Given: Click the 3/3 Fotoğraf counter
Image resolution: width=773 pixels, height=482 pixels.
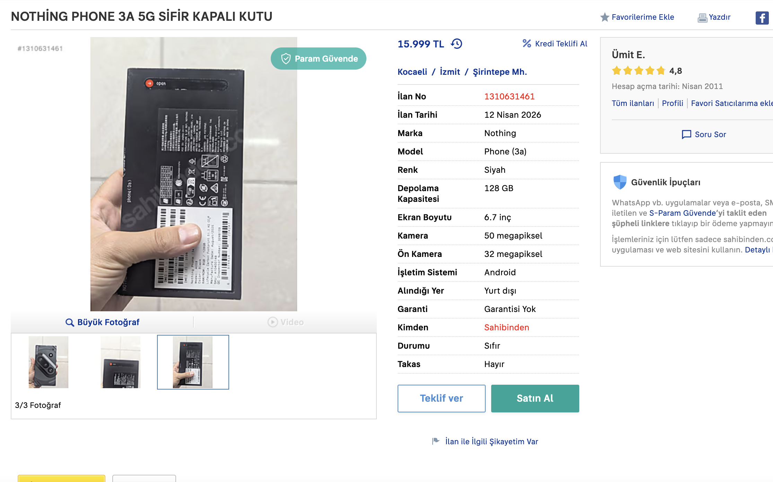Looking at the screenshot, I should pos(38,405).
